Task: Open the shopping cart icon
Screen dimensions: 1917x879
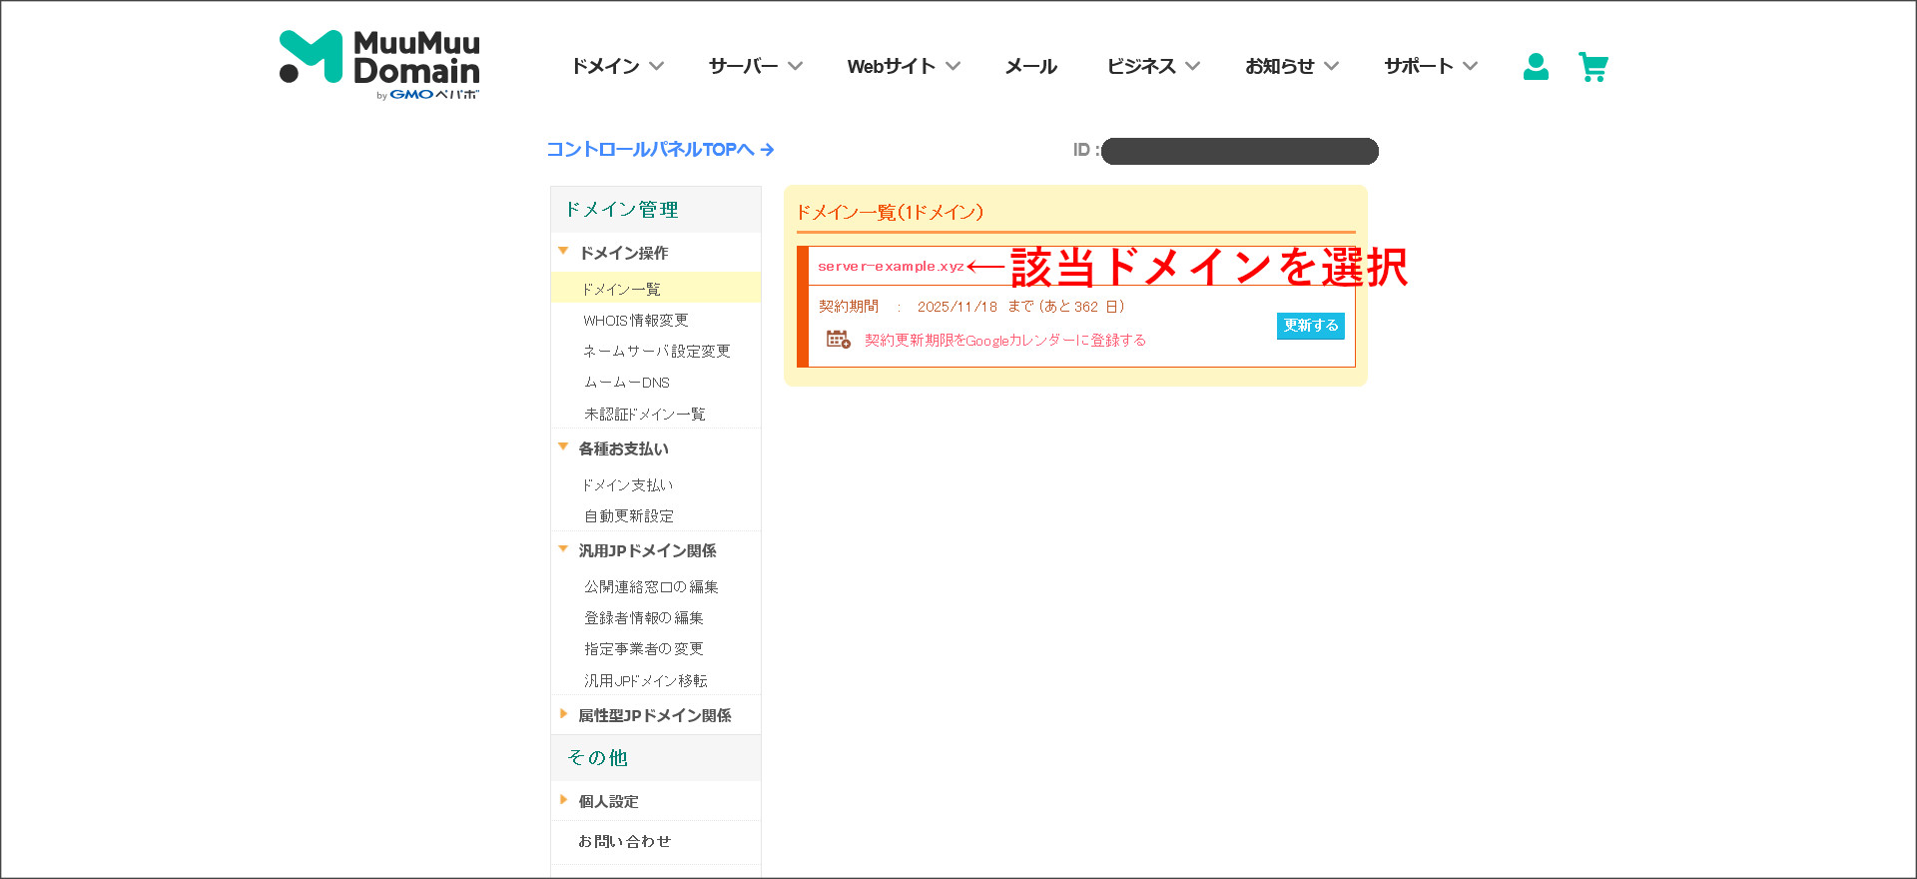Action: 1594,67
